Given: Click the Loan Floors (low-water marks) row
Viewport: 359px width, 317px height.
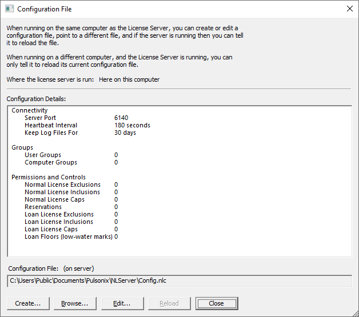Looking at the screenshot, I should (x=68, y=236).
